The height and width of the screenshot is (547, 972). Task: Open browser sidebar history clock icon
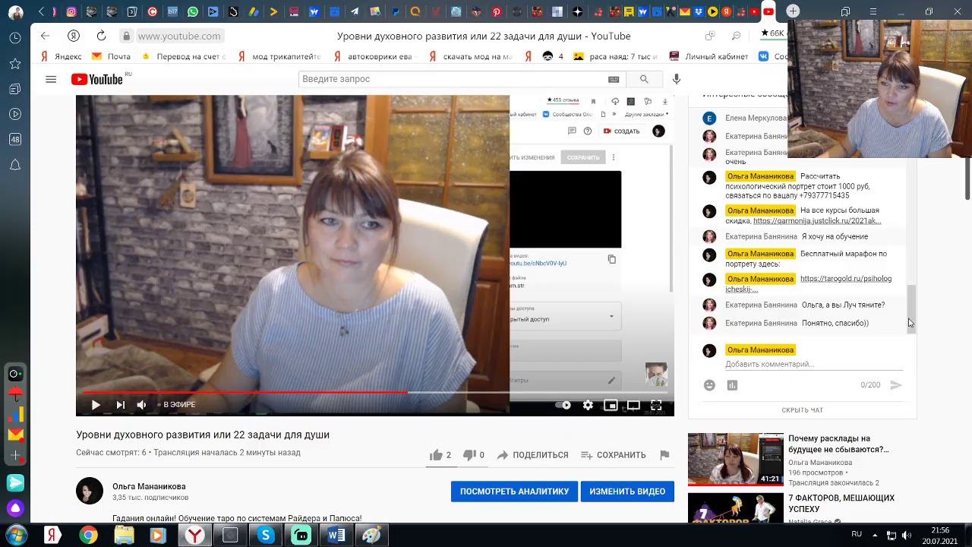[15, 38]
